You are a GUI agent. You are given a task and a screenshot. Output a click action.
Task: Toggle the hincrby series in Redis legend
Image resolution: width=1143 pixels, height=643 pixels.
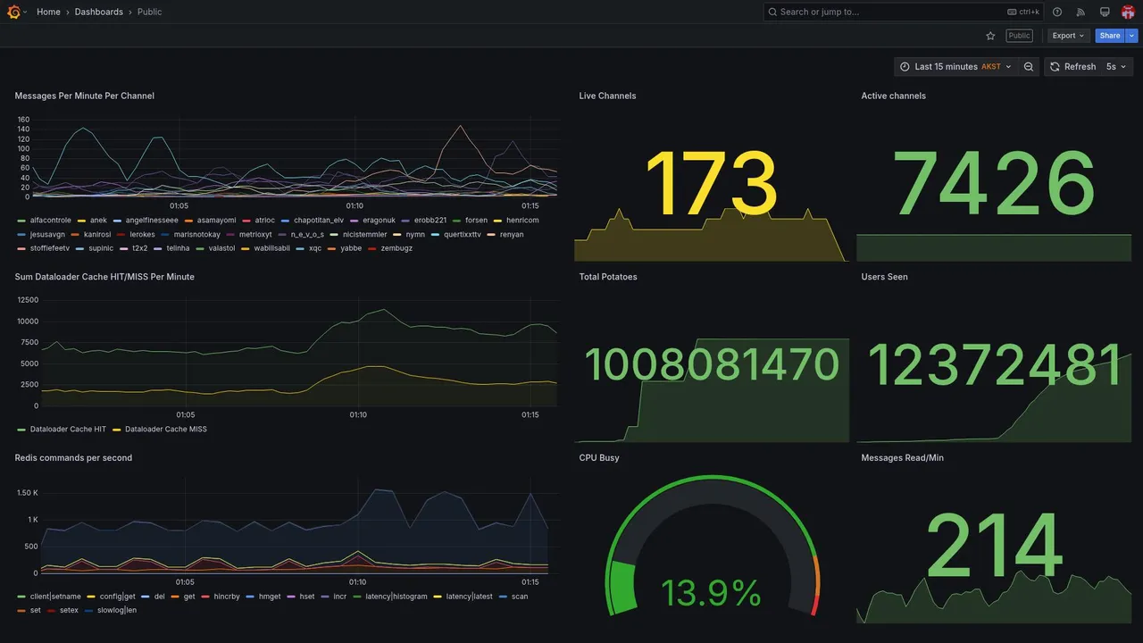coord(221,597)
